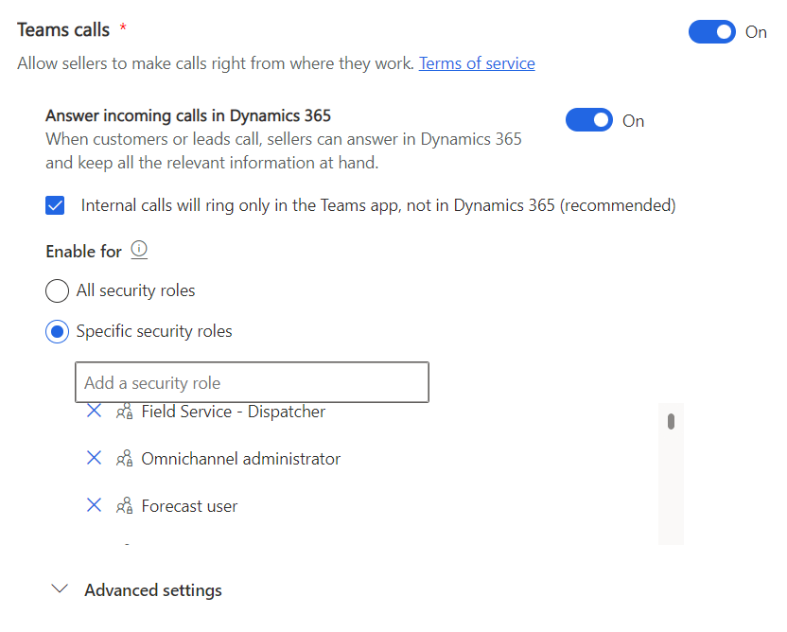
Task: Choose the Specific security roles radio button
Action: pos(58,332)
